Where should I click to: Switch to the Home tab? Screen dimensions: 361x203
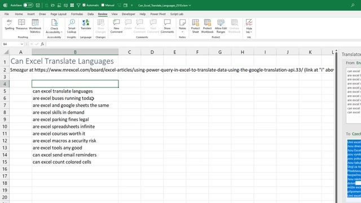19,14
